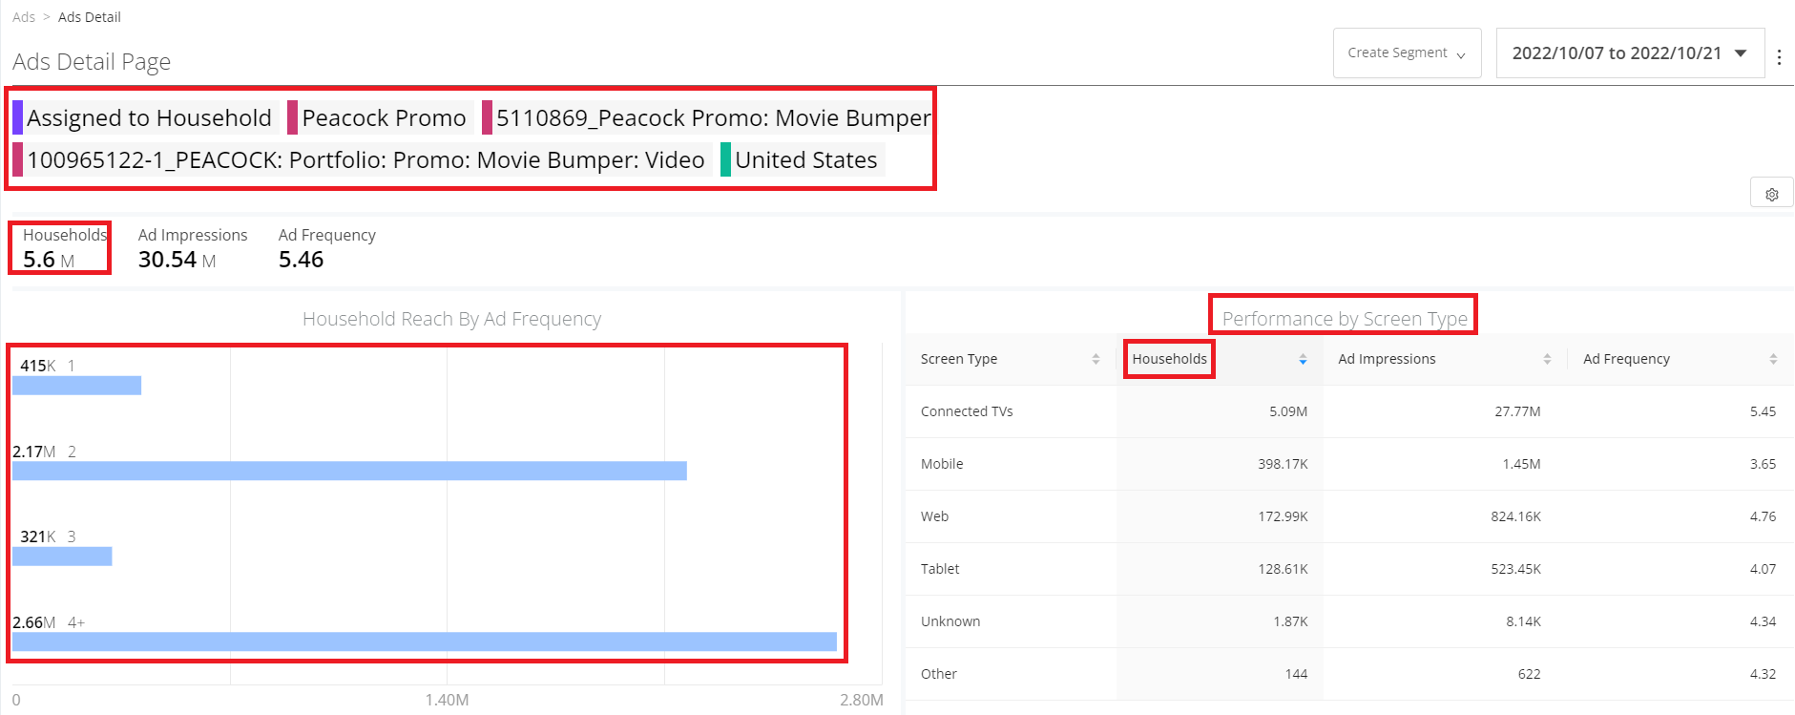
Task: Select the Unknown row
Action: 1349,621
